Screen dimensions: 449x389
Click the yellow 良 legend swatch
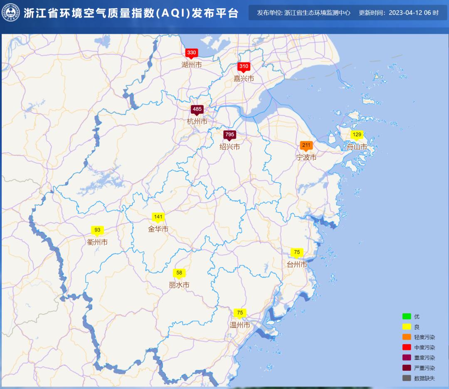[407, 327]
